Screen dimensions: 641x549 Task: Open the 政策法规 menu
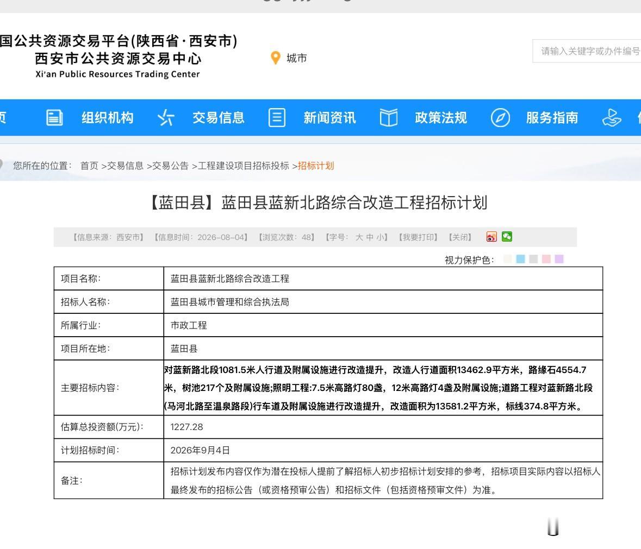tap(441, 117)
